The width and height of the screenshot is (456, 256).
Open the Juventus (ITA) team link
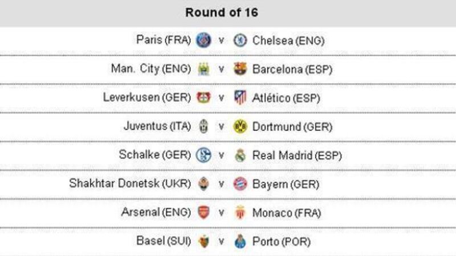(157, 126)
